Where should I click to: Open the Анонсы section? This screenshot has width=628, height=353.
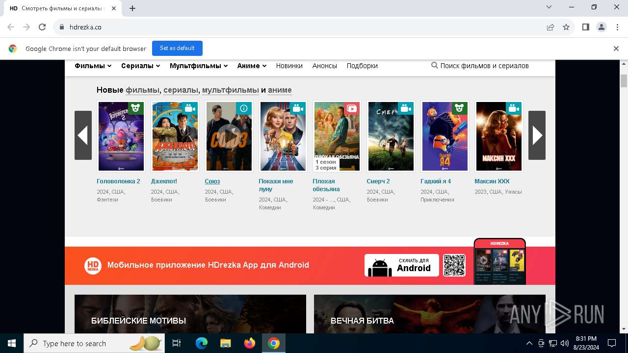coord(325,66)
